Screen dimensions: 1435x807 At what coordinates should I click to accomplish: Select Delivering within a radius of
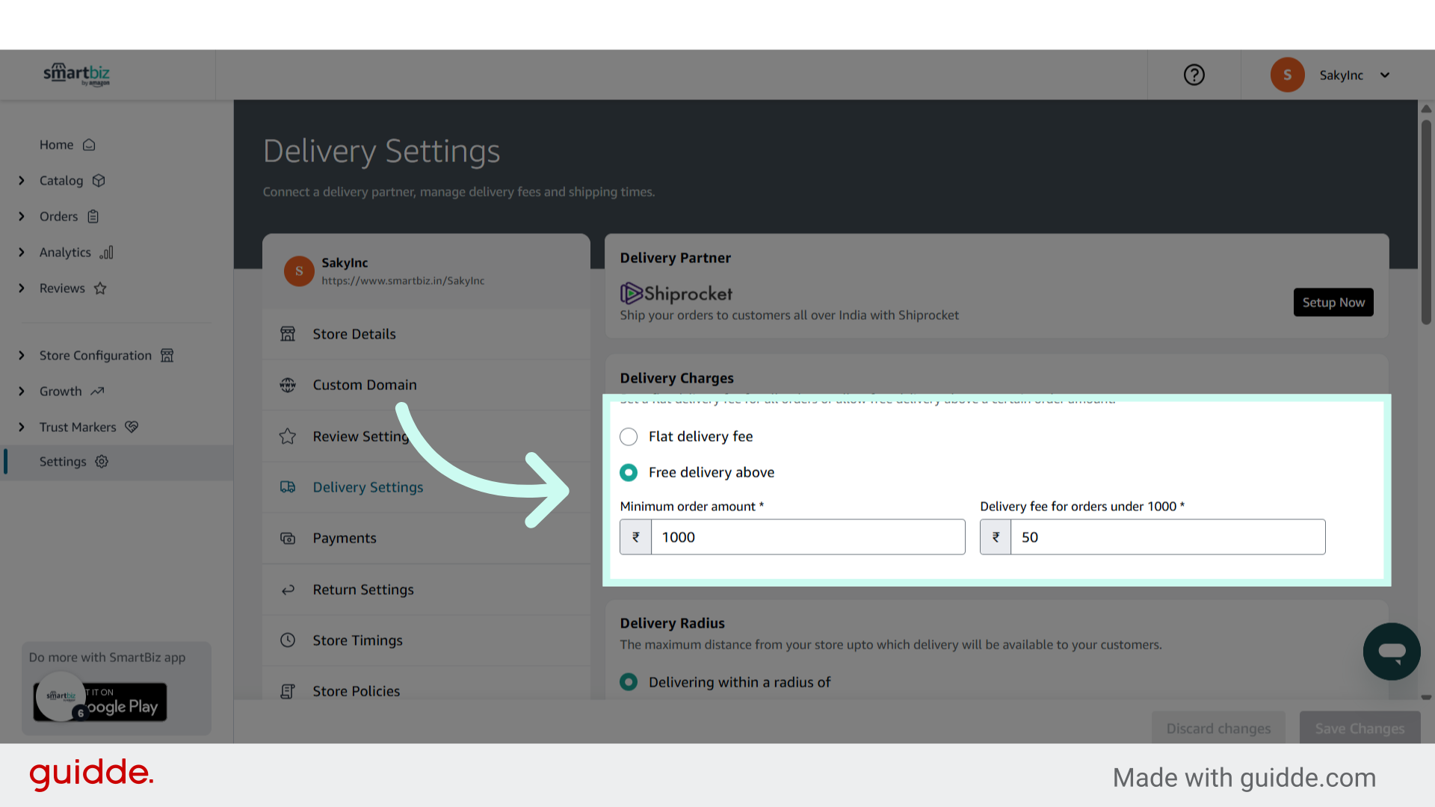[628, 681]
